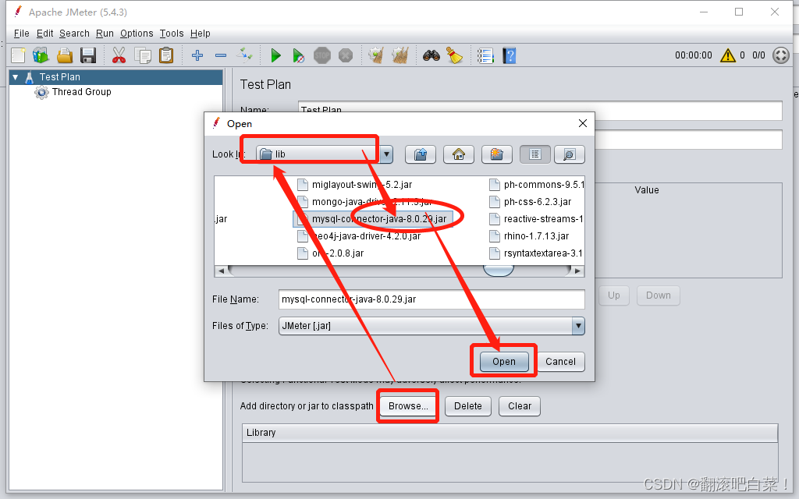Open the Search menu
This screenshot has height=499, width=799.
click(74, 34)
